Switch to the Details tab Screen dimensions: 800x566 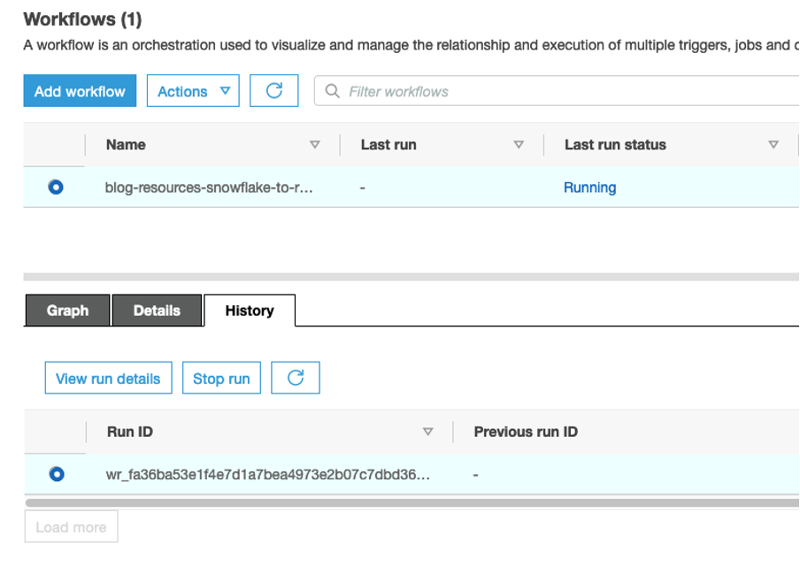coord(157,310)
